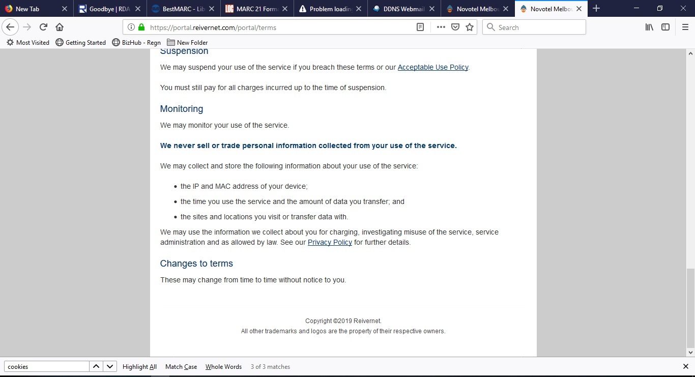Click the page scrollbar up arrow
This screenshot has height=377, width=695.
coord(690,53)
